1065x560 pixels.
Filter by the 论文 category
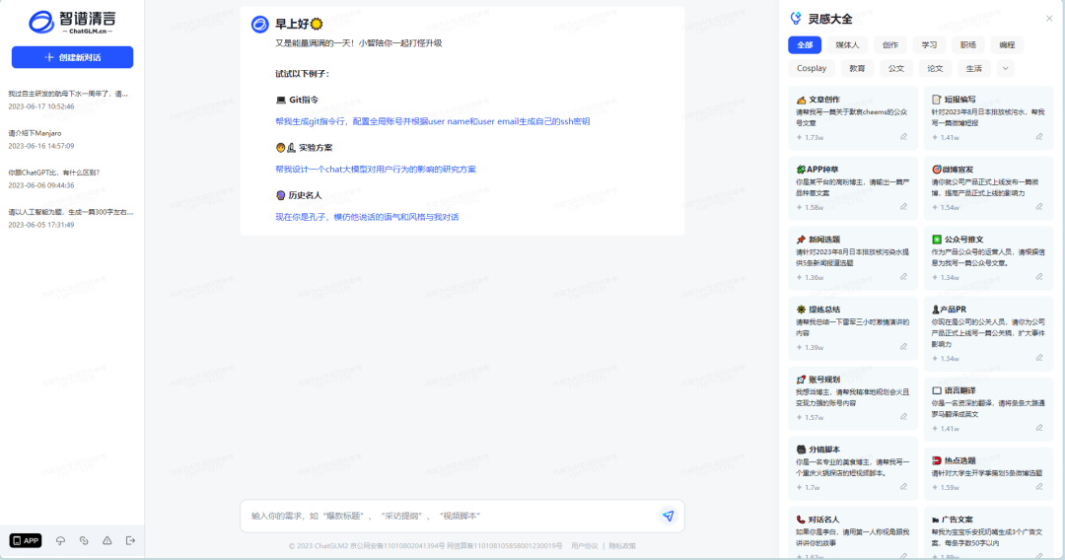(935, 68)
